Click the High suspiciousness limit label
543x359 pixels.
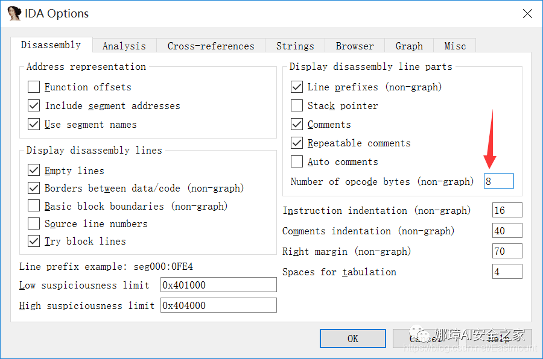point(87,306)
